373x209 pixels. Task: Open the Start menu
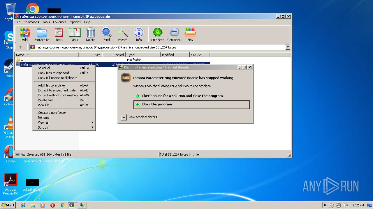8,205
